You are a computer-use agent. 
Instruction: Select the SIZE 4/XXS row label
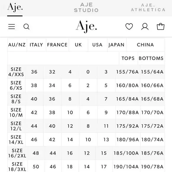(16, 72)
